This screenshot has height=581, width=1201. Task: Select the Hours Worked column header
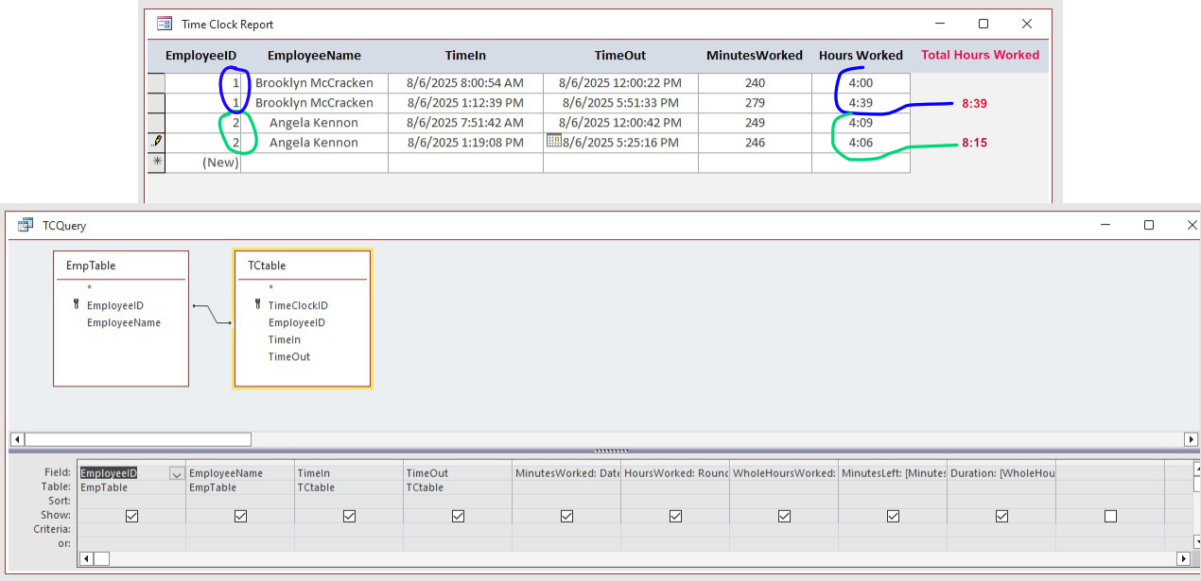coord(861,55)
